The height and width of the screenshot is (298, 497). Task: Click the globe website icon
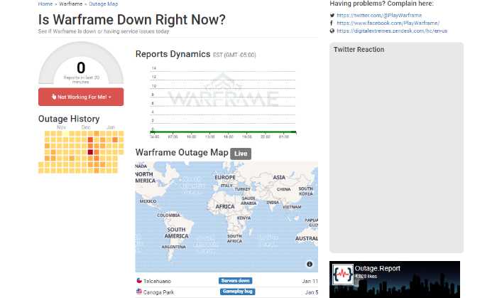point(332,31)
